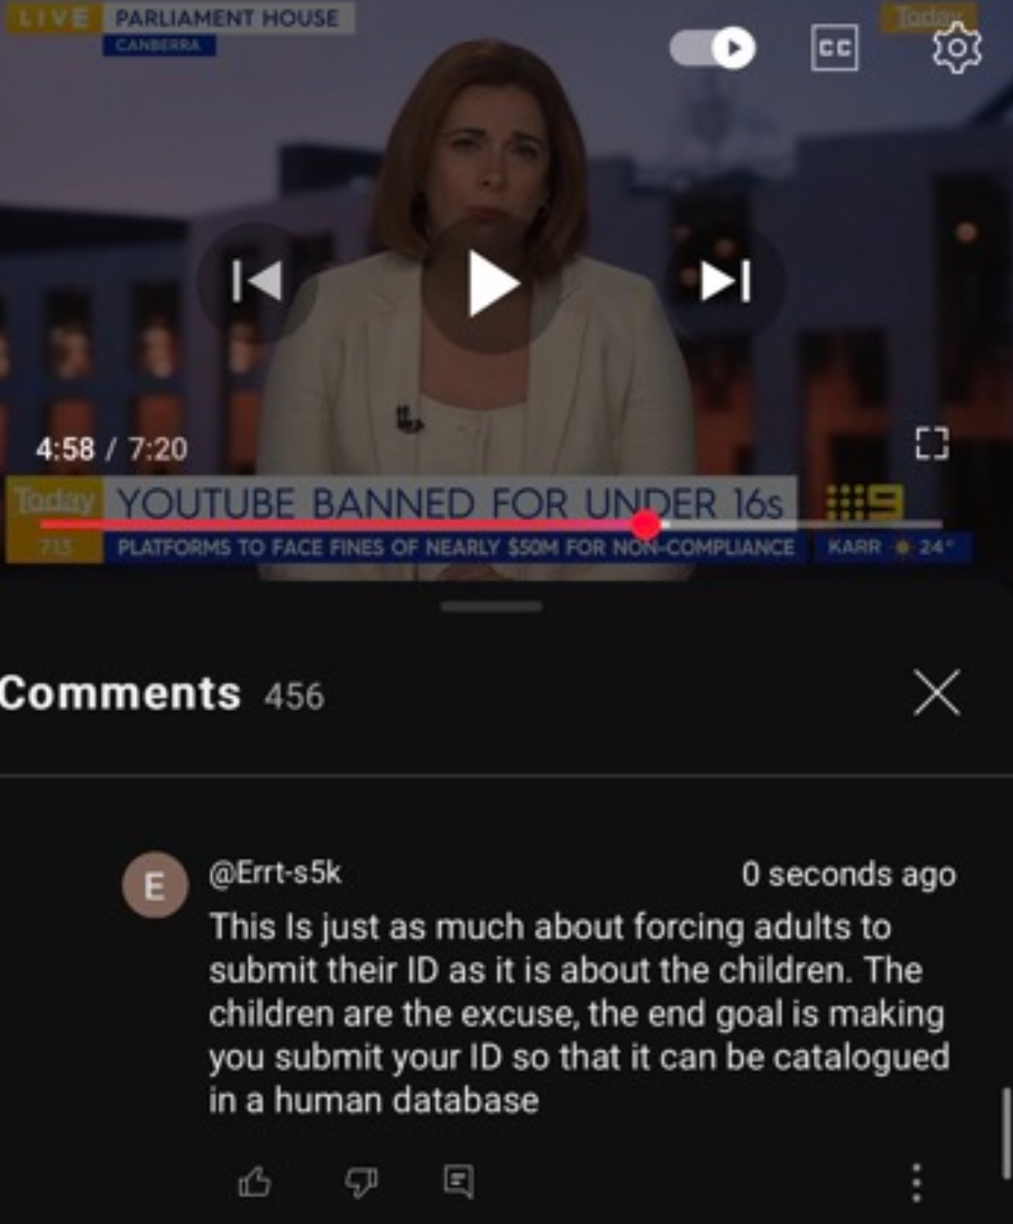Click the 4:58 / 7:20 time display
This screenshot has width=1013, height=1224.
pyautogui.click(x=111, y=449)
